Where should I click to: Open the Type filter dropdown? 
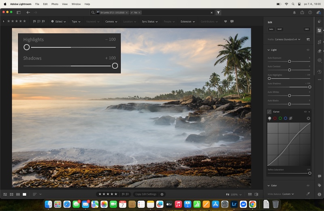click(x=76, y=22)
